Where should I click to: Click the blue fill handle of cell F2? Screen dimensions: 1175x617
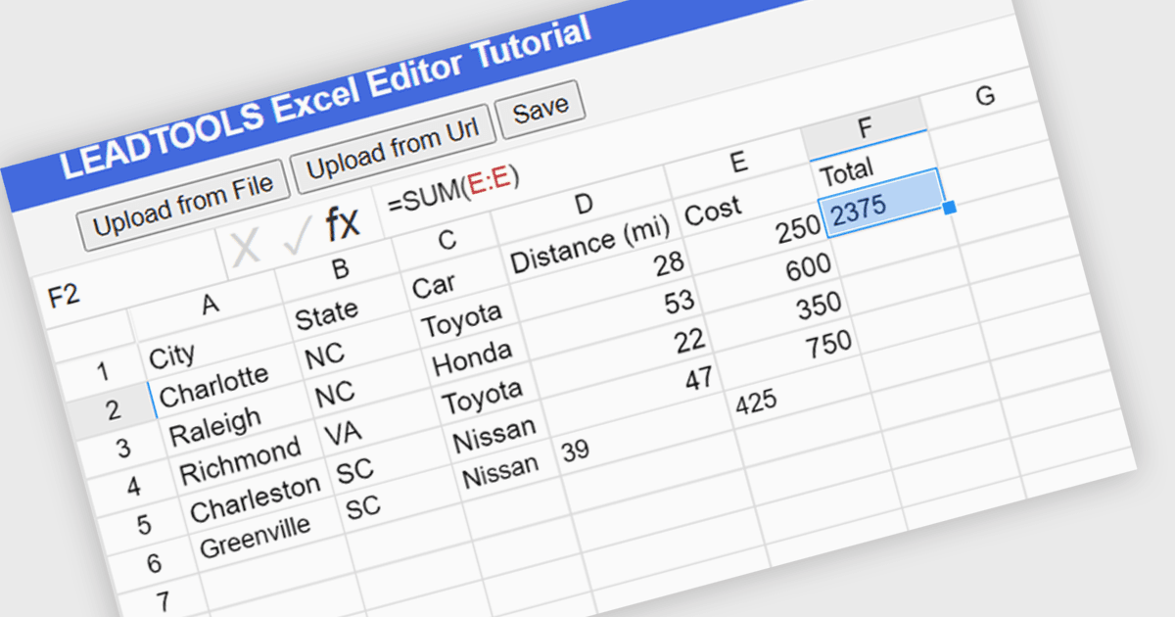click(x=947, y=208)
